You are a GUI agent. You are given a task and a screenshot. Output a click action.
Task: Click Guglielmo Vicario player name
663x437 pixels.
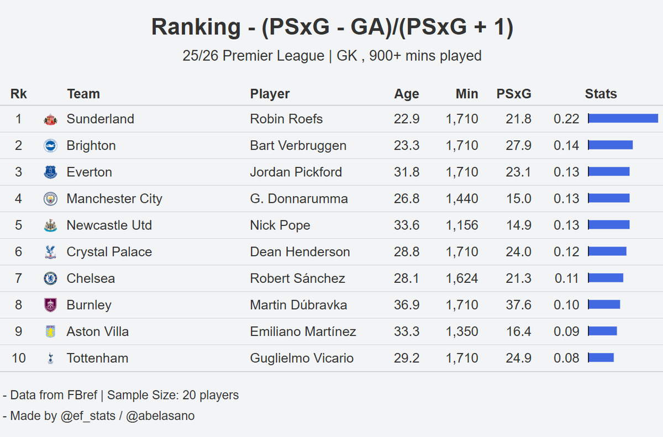(302, 358)
